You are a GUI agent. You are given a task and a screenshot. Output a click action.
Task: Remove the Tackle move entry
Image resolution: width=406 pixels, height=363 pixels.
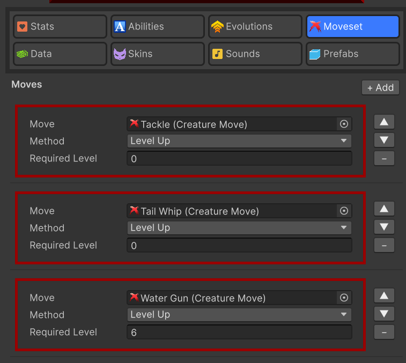tap(383, 158)
